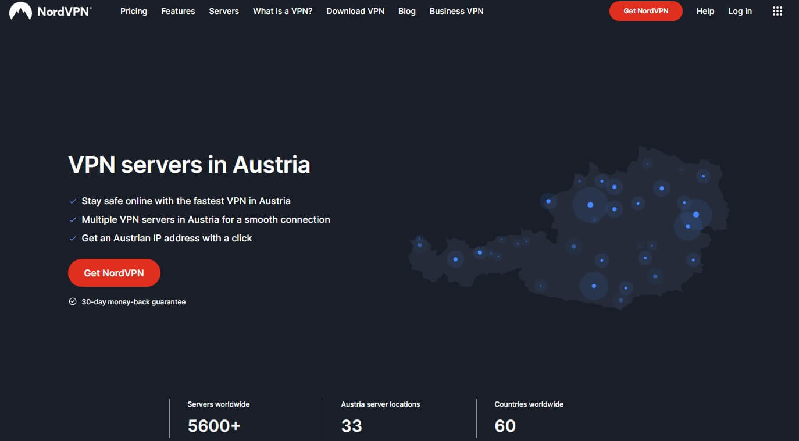Click the "VPN servers in Austria" heading
The width and height of the screenshot is (799, 441).
tap(189, 165)
